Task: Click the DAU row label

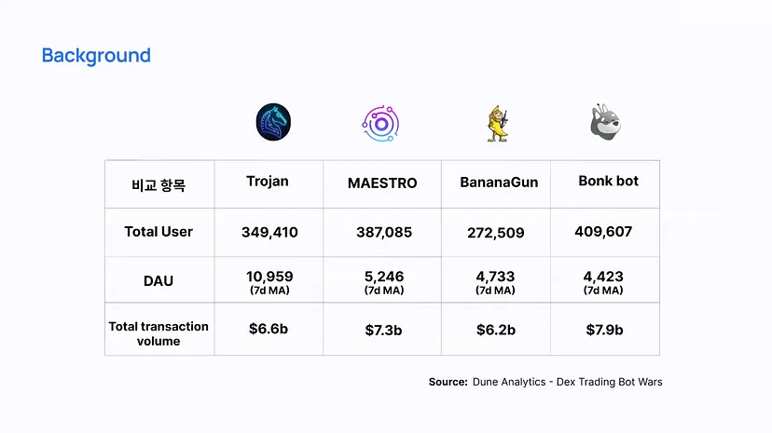Action: click(159, 280)
